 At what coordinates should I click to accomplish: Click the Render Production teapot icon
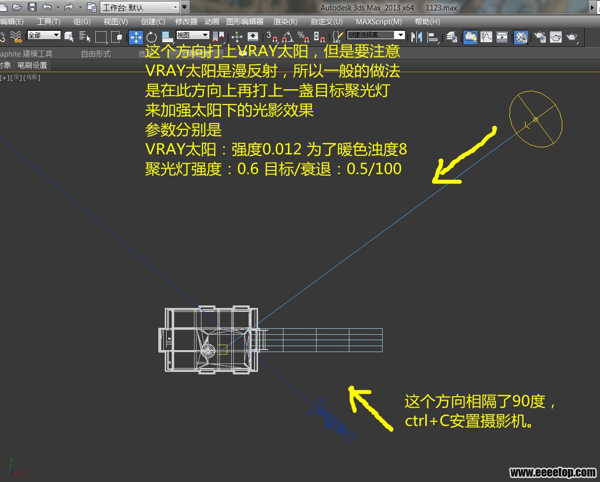pyautogui.click(x=572, y=37)
